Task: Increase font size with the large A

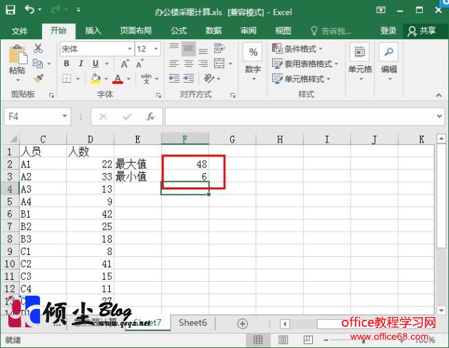Action: pos(124,63)
